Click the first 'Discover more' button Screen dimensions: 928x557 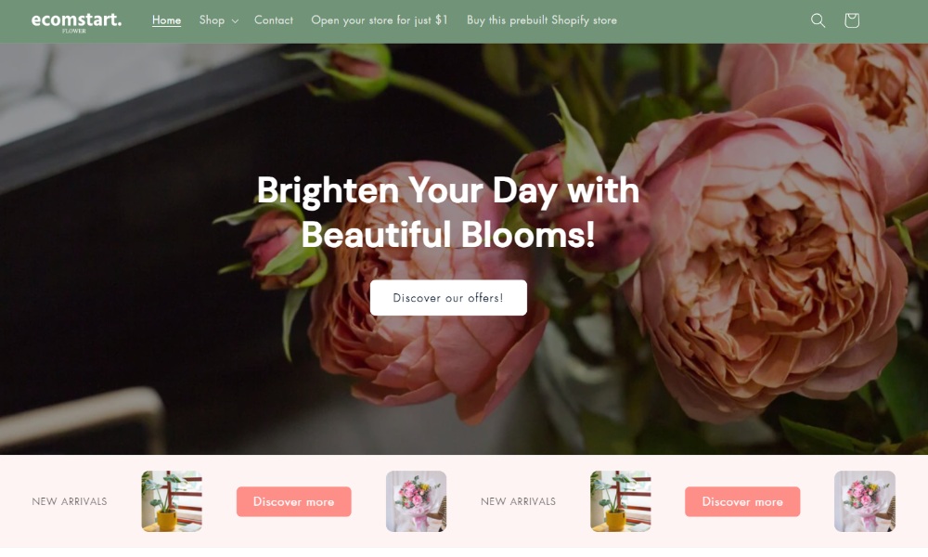293,502
